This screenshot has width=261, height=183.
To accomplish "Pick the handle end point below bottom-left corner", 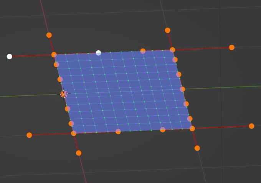I will point(79,153).
